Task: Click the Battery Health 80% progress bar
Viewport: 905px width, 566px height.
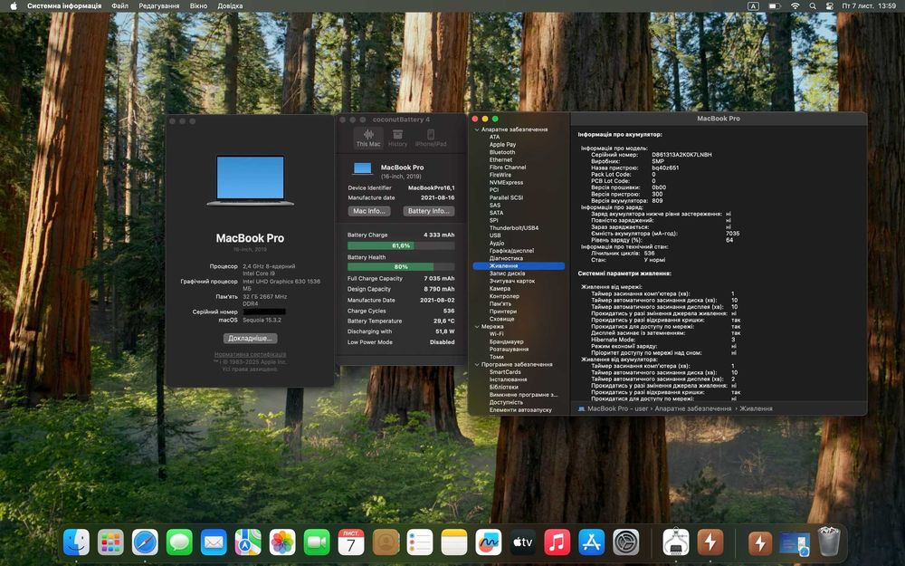Action: tap(401, 267)
